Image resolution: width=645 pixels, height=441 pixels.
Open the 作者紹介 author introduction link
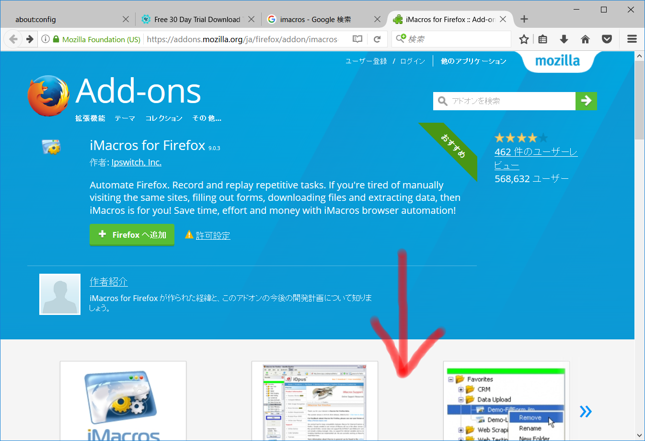[x=109, y=282]
